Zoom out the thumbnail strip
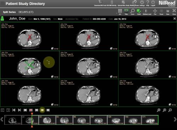The image size is (177, 130). (x=170, y=110)
